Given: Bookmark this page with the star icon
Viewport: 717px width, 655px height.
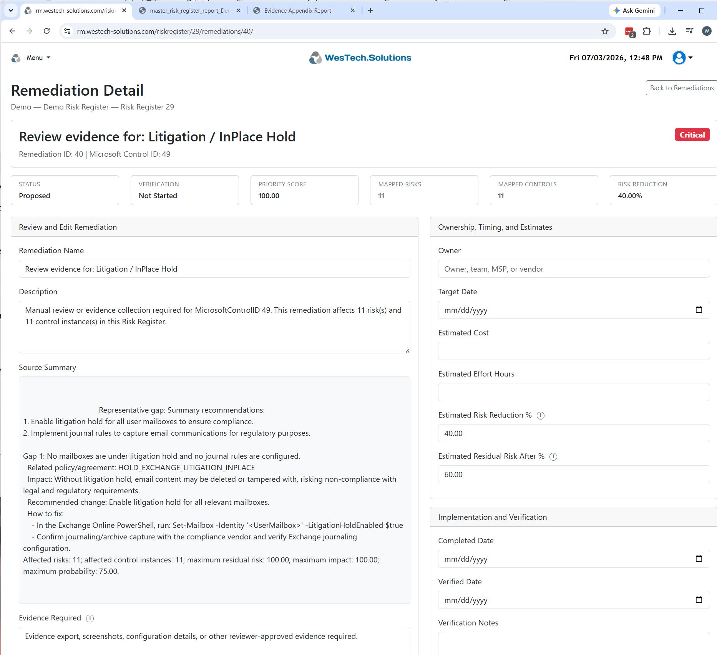Looking at the screenshot, I should 605,31.
